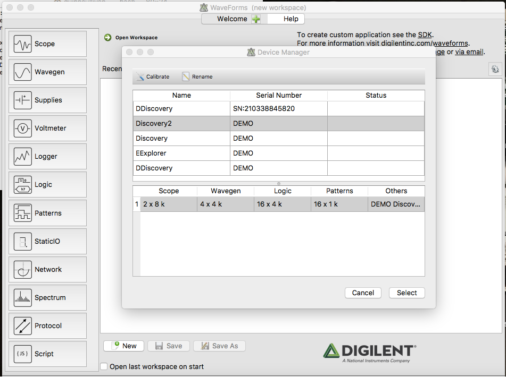
Task: Click the Device Manager splitter handle dot
Action: point(279,184)
